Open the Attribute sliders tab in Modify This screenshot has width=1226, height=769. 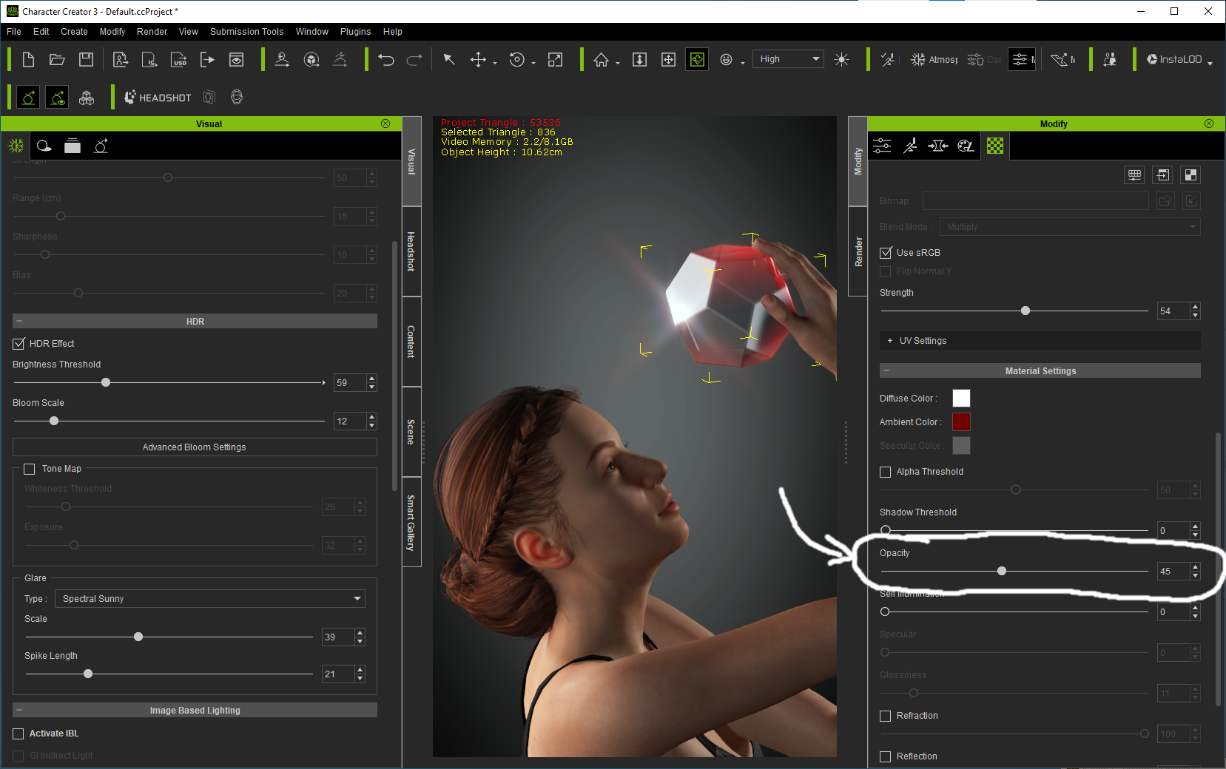[x=882, y=146]
